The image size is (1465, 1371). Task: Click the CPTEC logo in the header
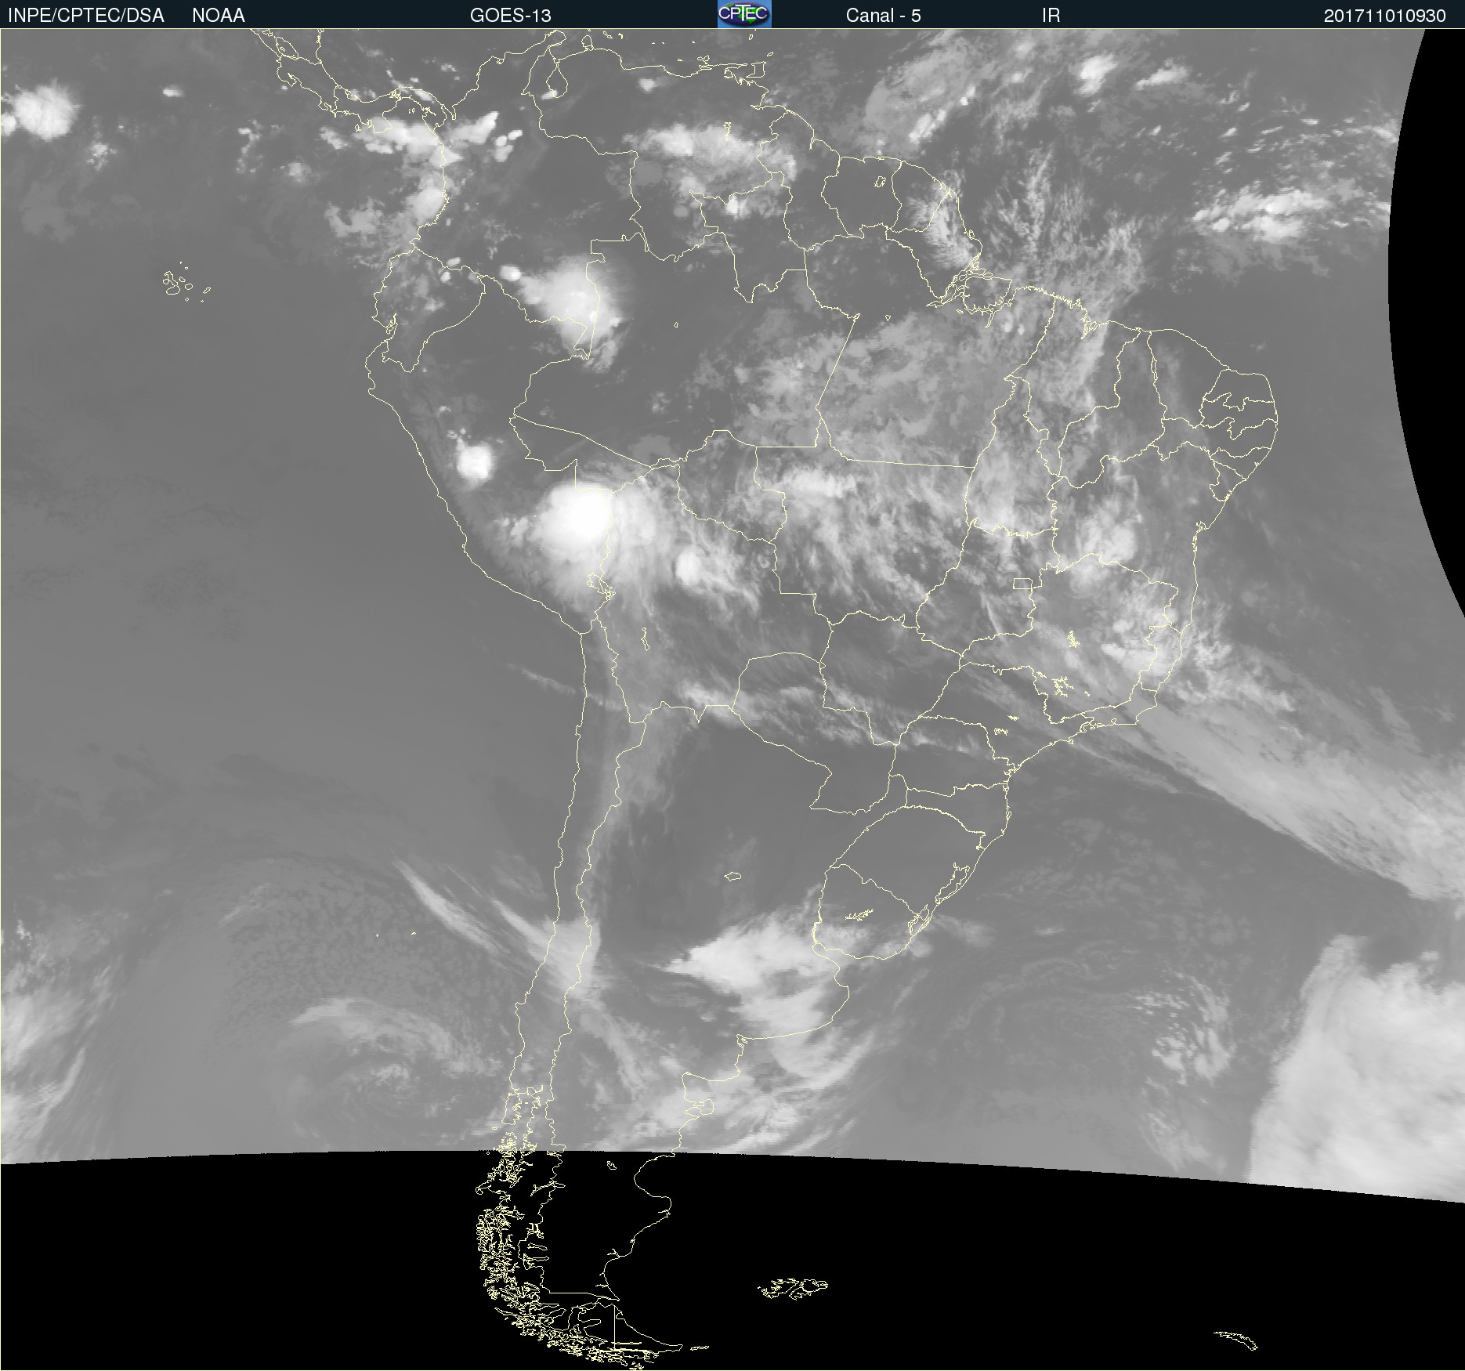pyautogui.click(x=744, y=14)
